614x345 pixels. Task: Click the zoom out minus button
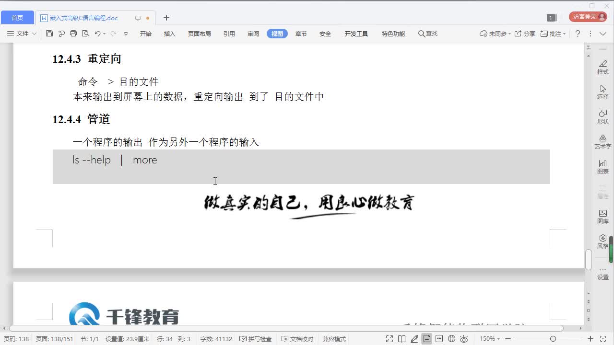pyautogui.click(x=508, y=339)
